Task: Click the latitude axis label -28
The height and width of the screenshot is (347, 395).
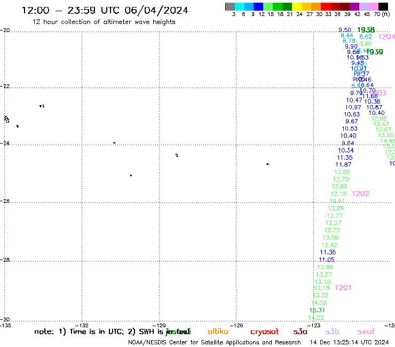Action: click(5, 259)
